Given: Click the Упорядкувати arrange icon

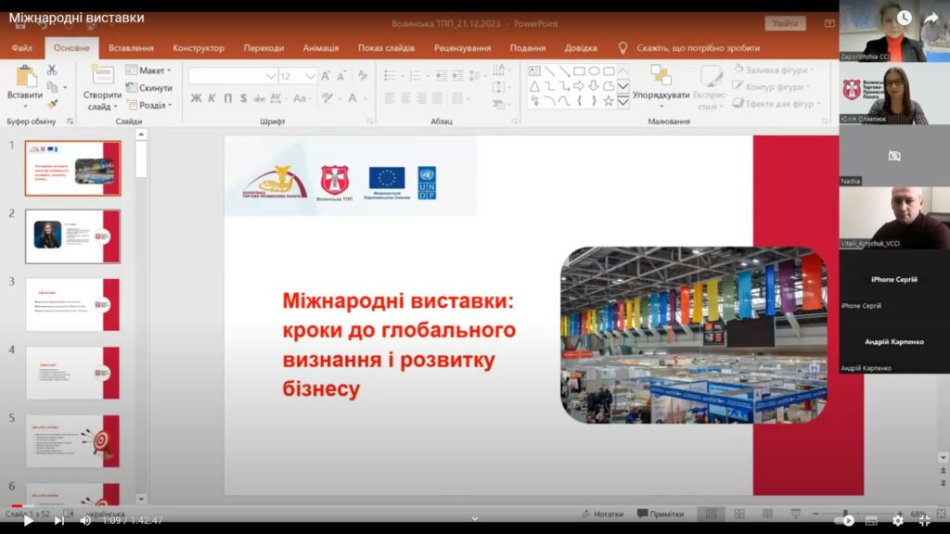Looking at the screenshot, I should tap(661, 75).
